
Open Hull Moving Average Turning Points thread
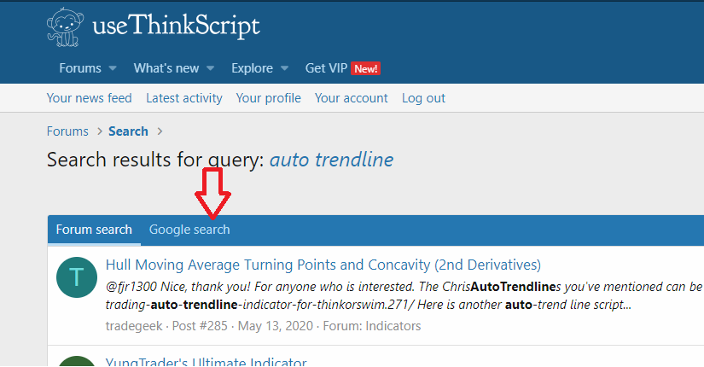tap(323, 265)
